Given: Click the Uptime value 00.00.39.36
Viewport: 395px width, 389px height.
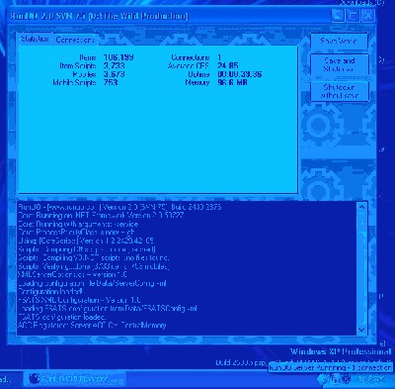Looking at the screenshot, I should click(239, 74).
